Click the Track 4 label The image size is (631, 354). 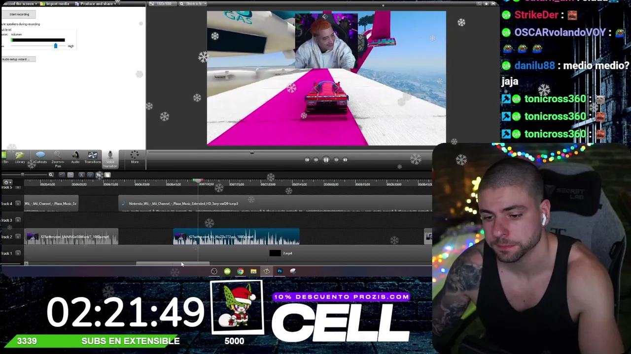pos(7,204)
